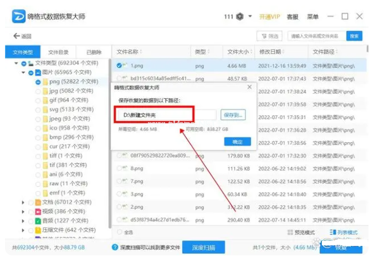Viewport: 369px width, 257px height.
Task: Click the 图片 category icon
Action: pyautogui.click(x=38, y=73)
